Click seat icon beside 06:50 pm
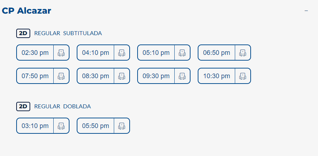This screenshot has width=318, height=156. (243, 53)
